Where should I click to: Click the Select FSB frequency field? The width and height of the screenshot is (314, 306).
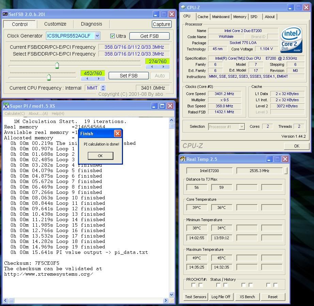click(134, 54)
